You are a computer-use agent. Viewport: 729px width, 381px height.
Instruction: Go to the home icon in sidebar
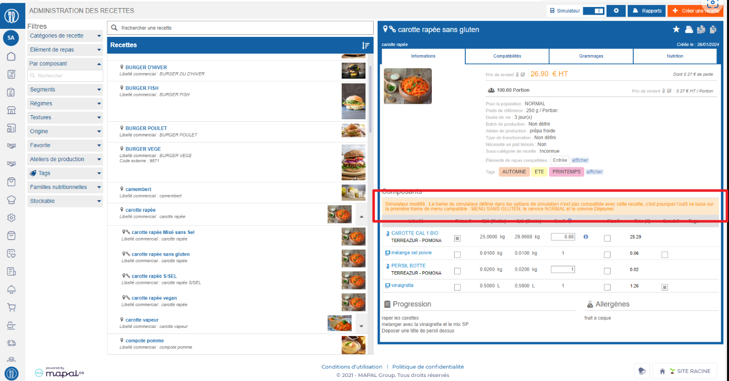coord(11,57)
